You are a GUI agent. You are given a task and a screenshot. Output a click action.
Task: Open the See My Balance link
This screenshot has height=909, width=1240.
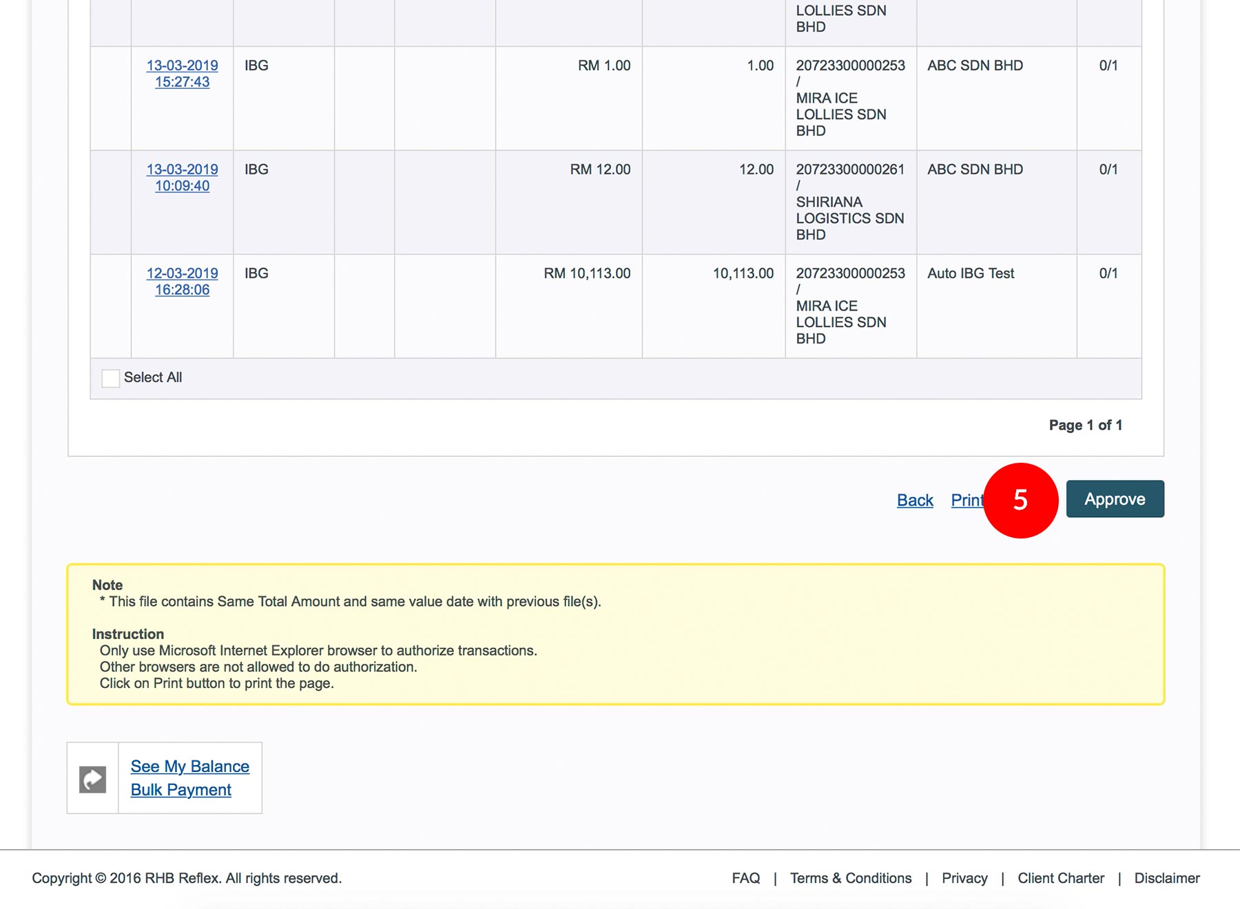[x=189, y=766]
